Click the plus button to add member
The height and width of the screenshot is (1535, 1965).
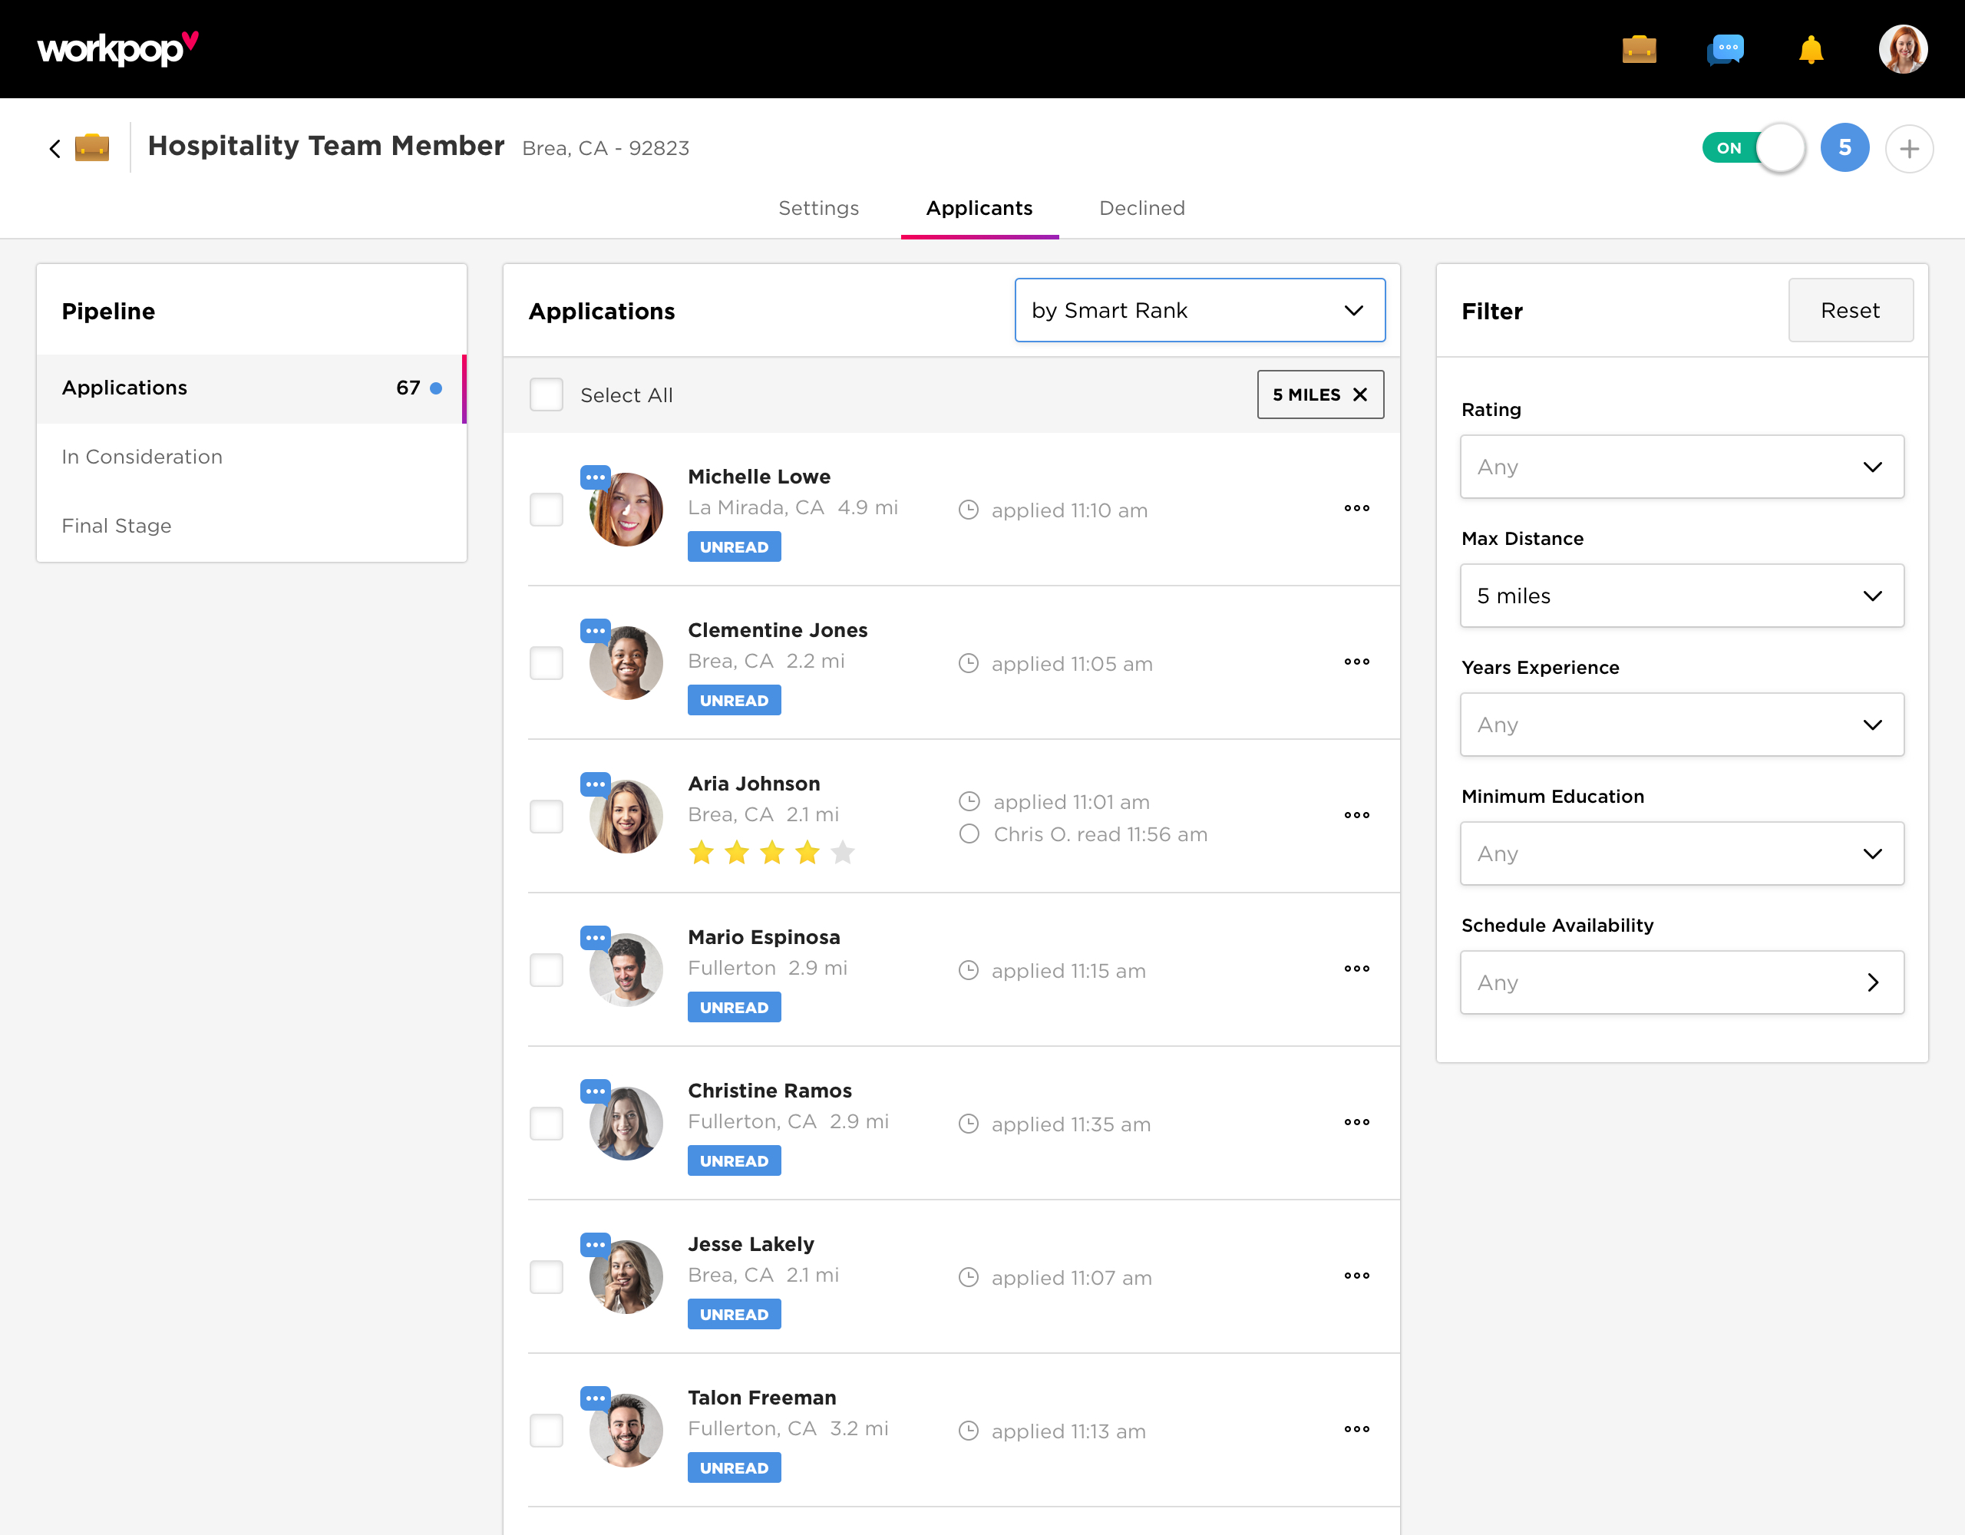tap(1908, 148)
